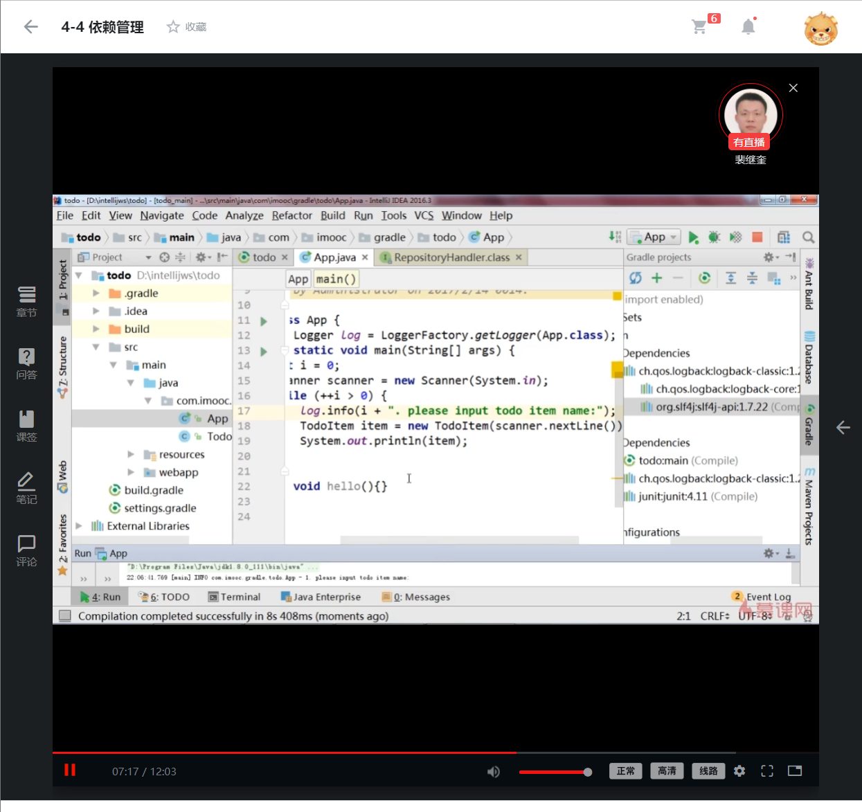Execute Gradle task icon
862x812 pixels.
[x=704, y=278]
